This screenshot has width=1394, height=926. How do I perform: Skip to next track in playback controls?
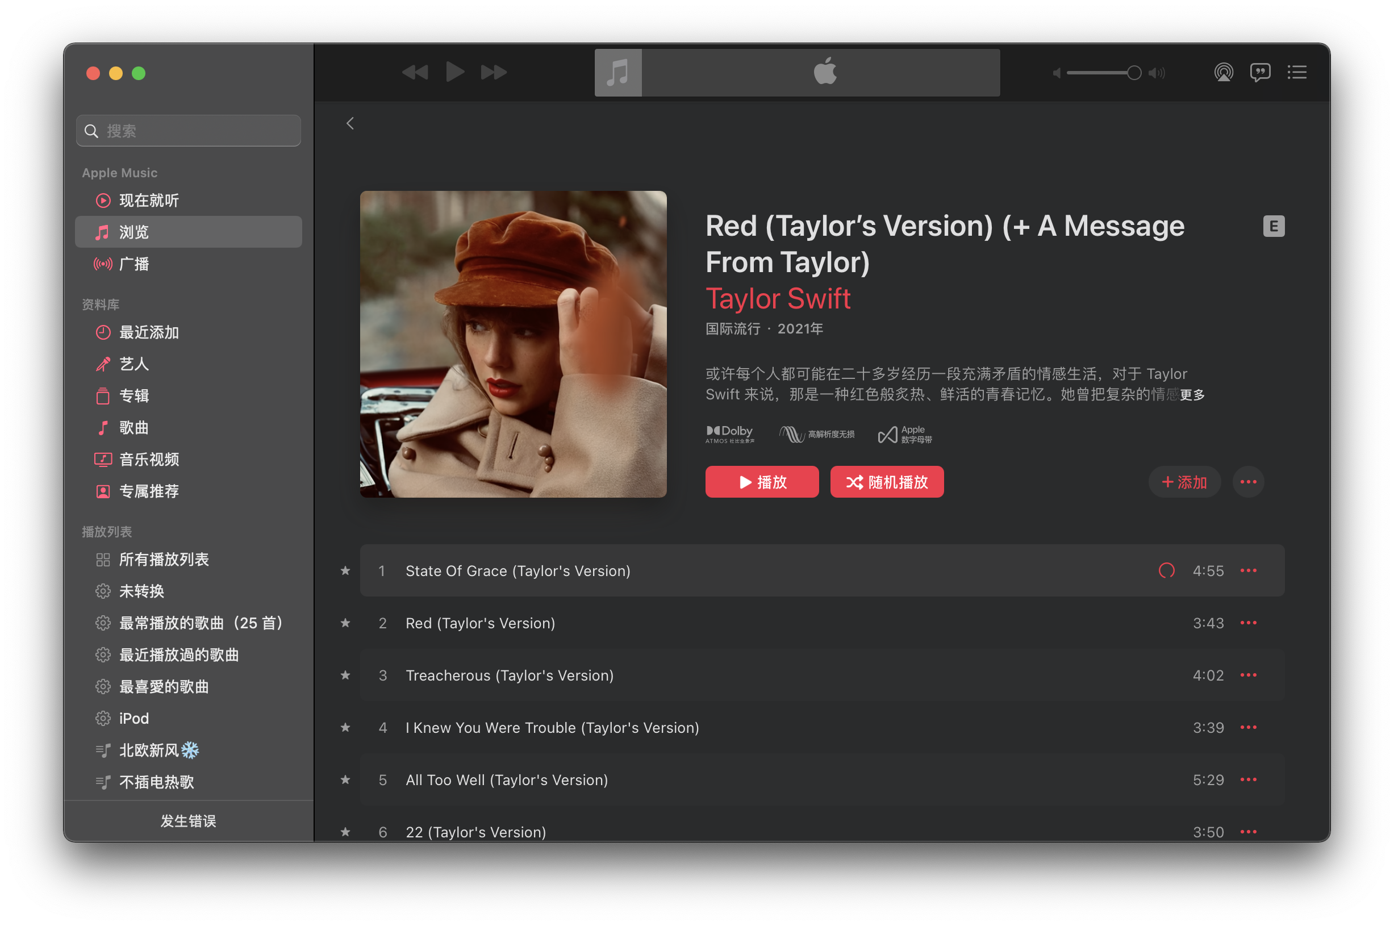click(494, 73)
